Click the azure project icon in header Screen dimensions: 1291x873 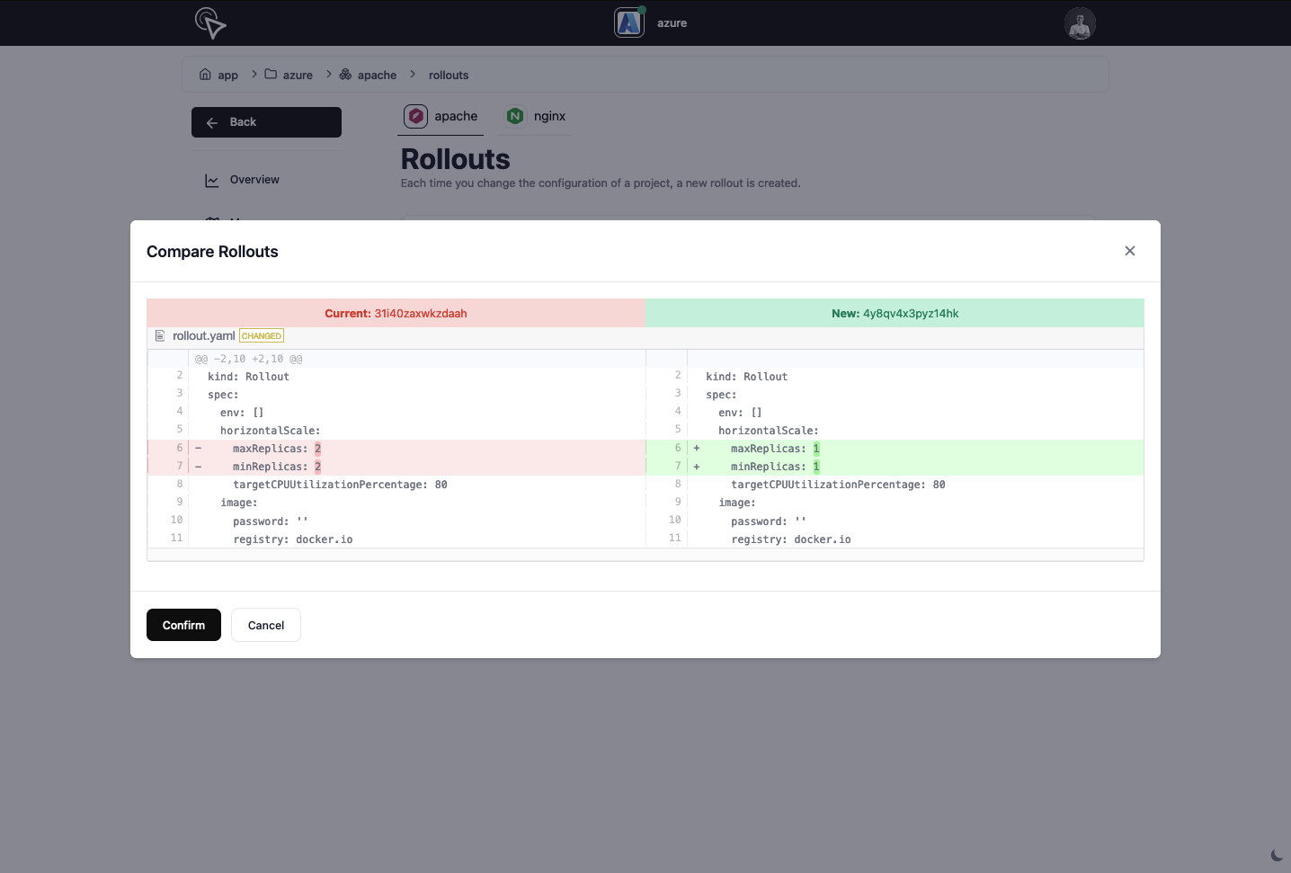(629, 22)
